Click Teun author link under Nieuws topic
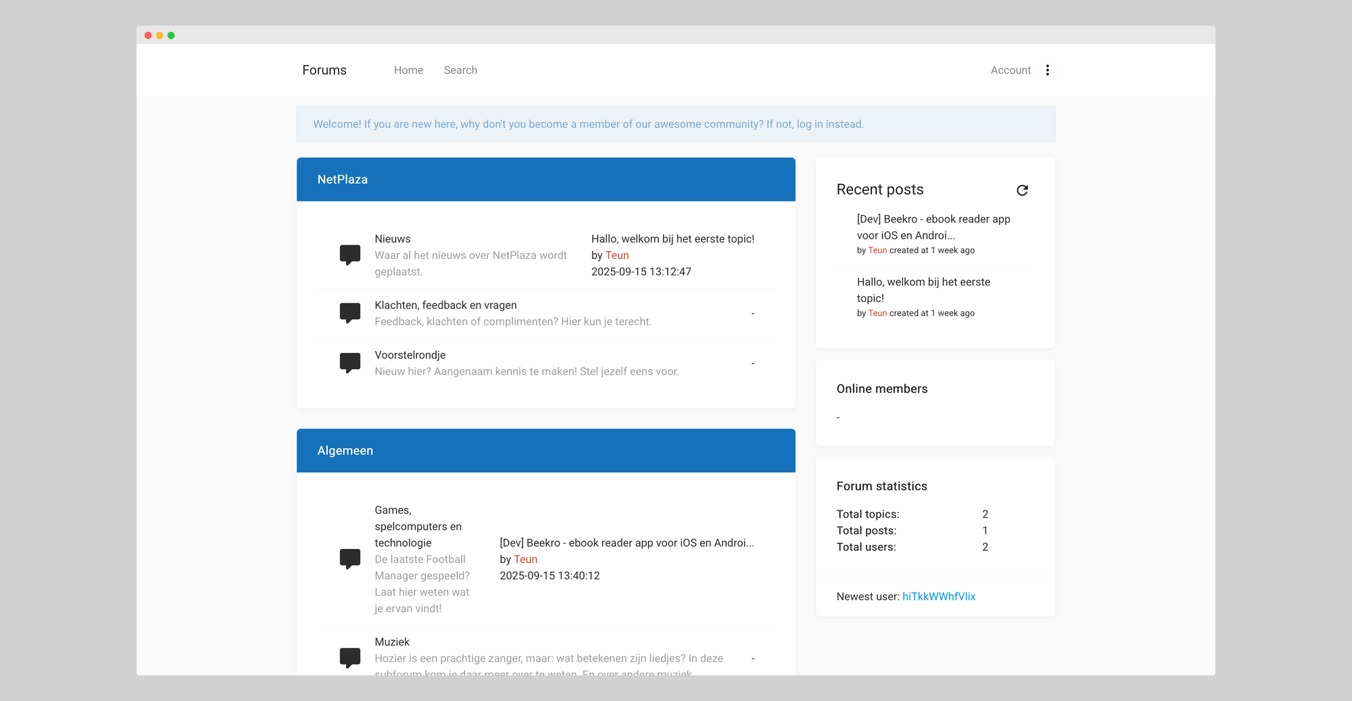The width and height of the screenshot is (1352, 701). click(x=617, y=256)
